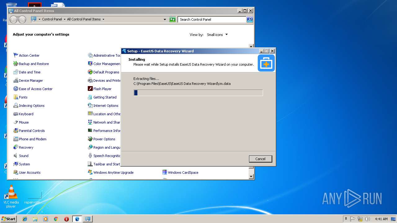Open Power Options icon
This screenshot has height=223, width=397.
90,139
